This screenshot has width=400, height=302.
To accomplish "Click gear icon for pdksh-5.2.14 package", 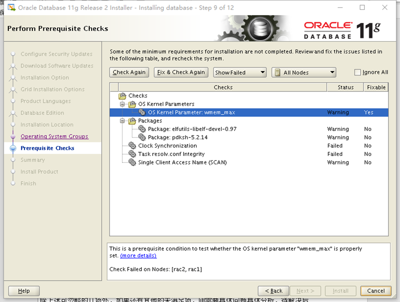I will click(142, 137).
